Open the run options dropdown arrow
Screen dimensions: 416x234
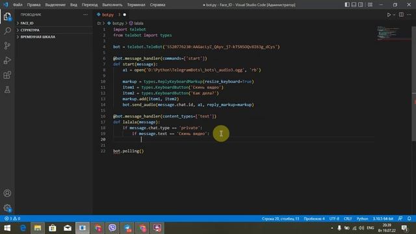point(394,15)
